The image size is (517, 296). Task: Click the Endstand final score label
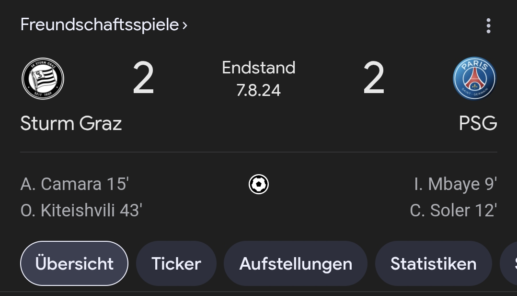[x=259, y=68]
